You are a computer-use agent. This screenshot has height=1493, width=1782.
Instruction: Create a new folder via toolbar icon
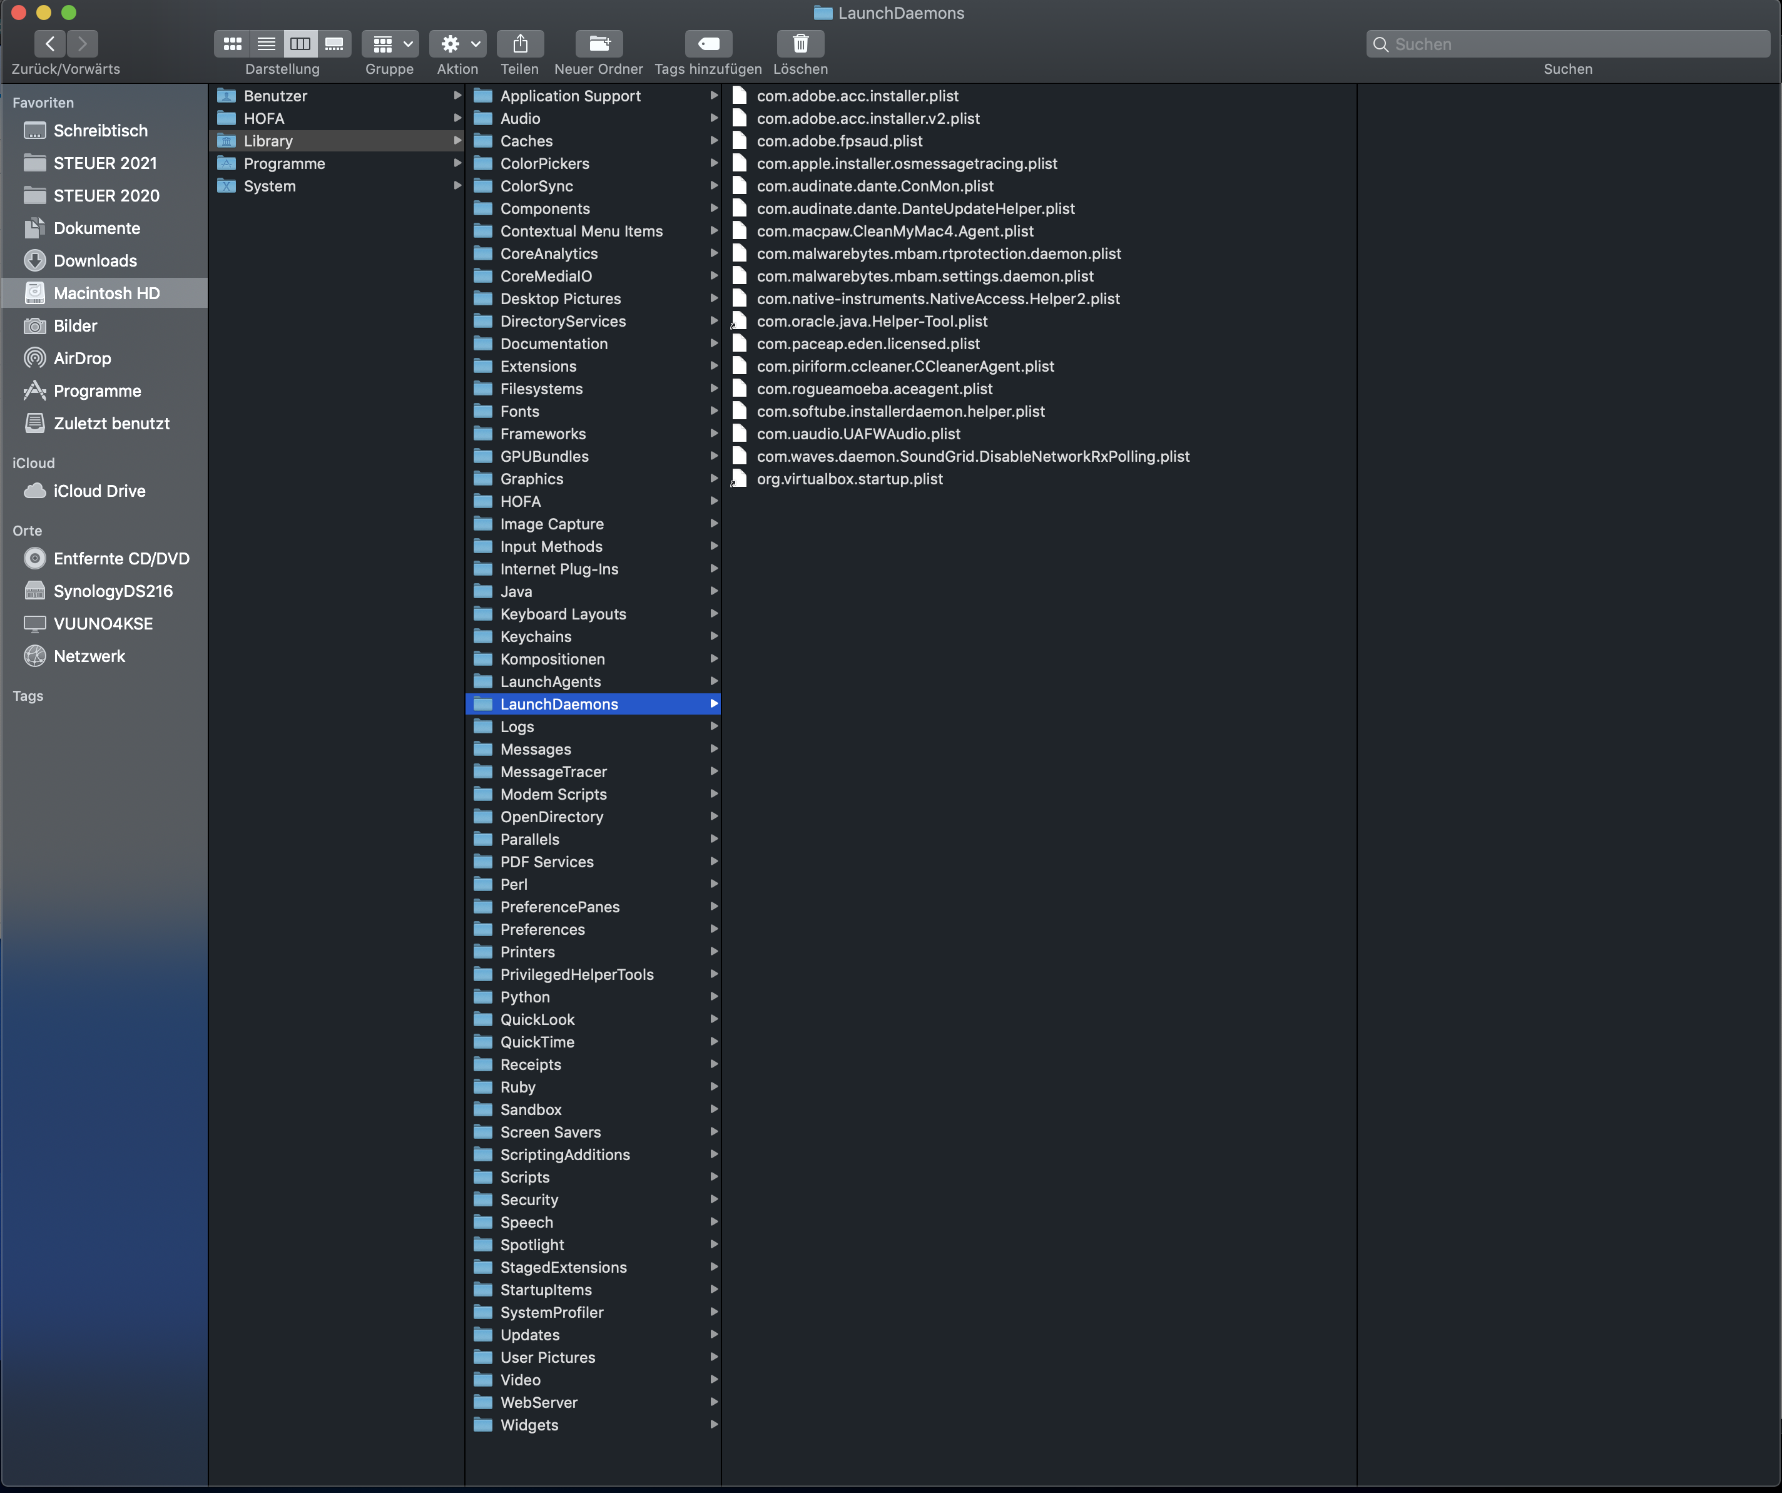599,43
